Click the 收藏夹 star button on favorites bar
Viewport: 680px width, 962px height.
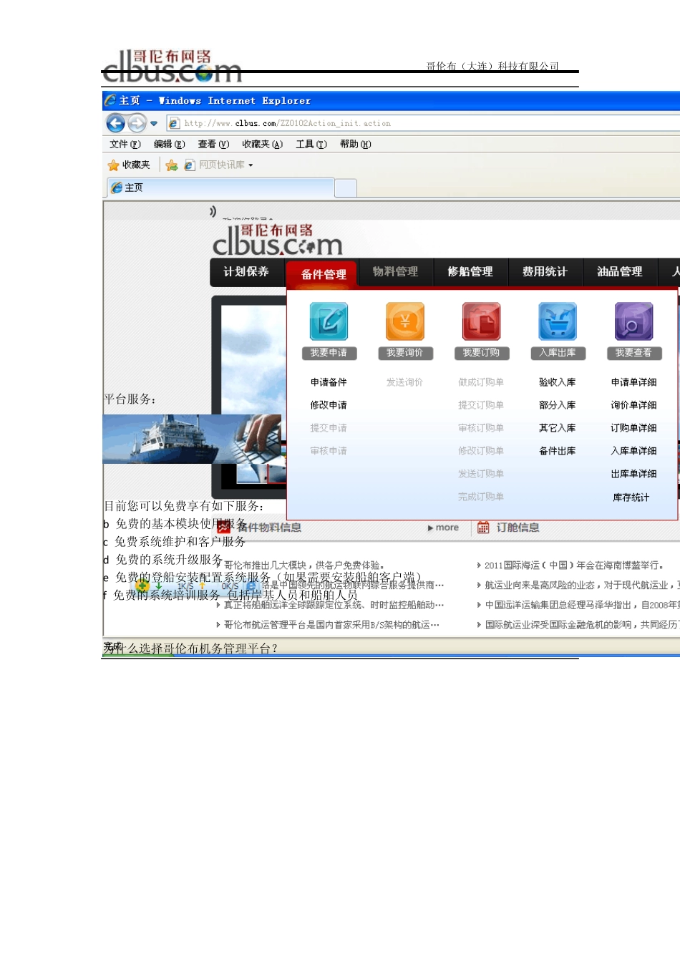point(129,165)
